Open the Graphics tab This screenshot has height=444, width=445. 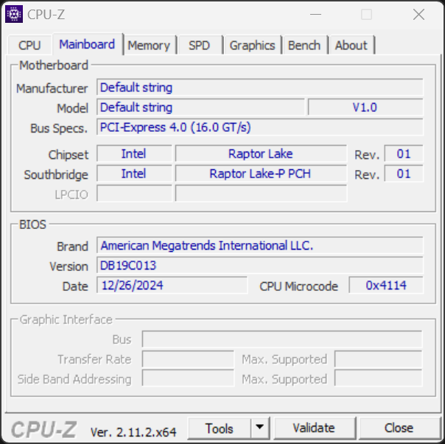point(252,46)
